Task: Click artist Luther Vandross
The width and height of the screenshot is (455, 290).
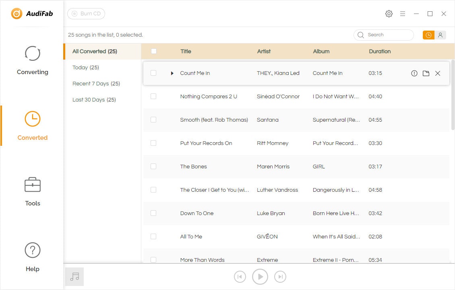Action: click(x=277, y=190)
